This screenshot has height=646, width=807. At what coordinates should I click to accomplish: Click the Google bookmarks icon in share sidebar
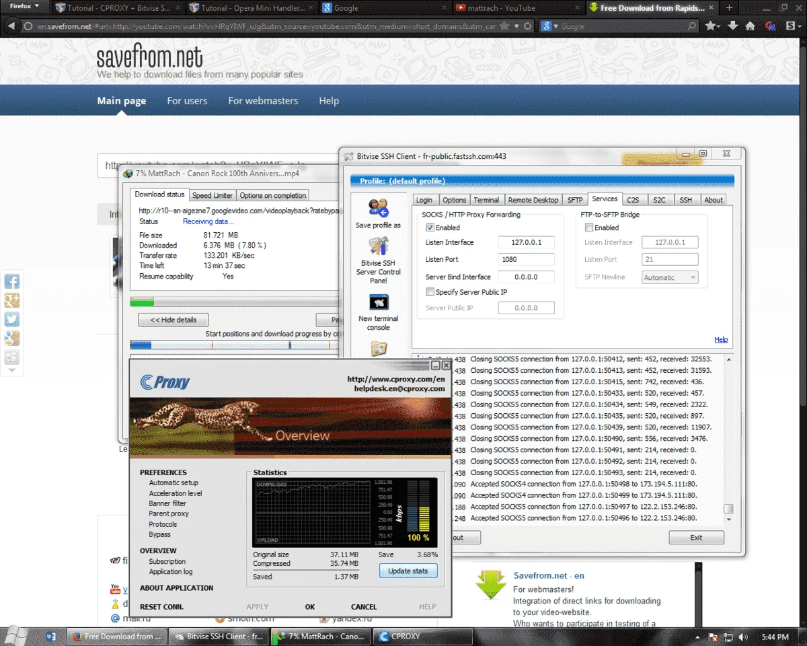click(x=12, y=338)
